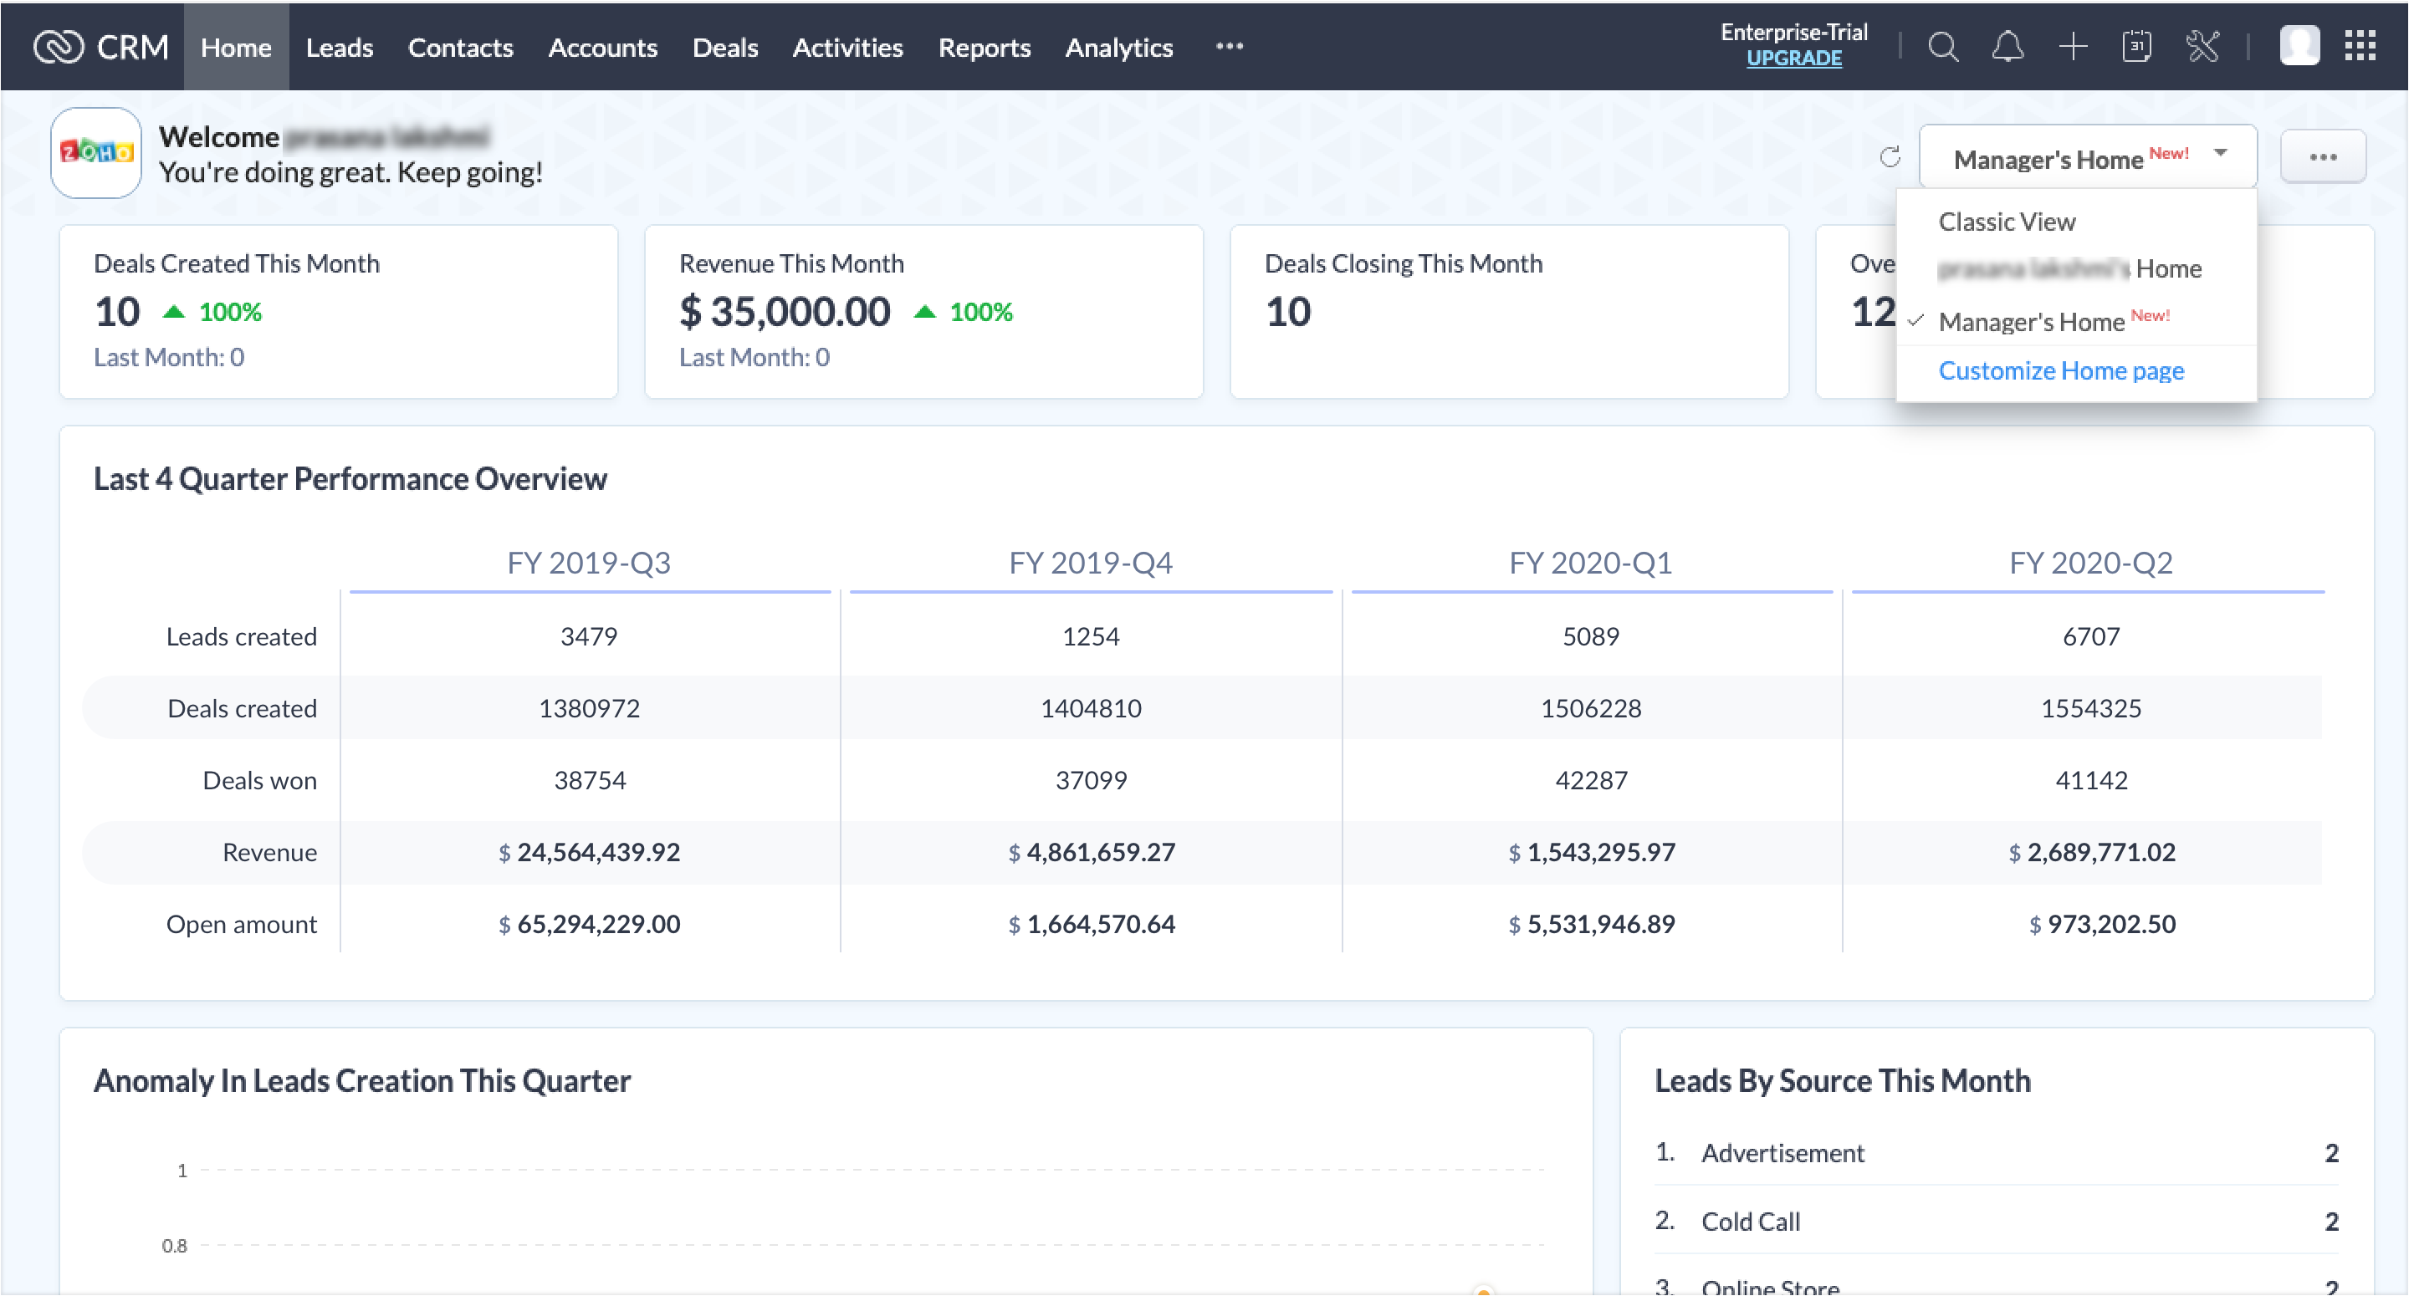
Task: Open the three-dots options button
Action: tap(2323, 157)
